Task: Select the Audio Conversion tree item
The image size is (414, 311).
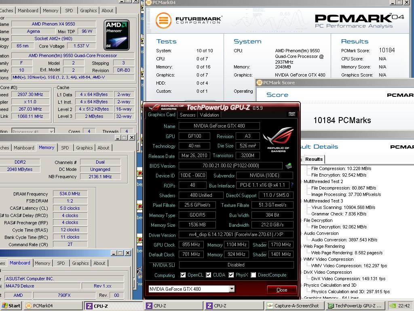Action: pos(321,233)
